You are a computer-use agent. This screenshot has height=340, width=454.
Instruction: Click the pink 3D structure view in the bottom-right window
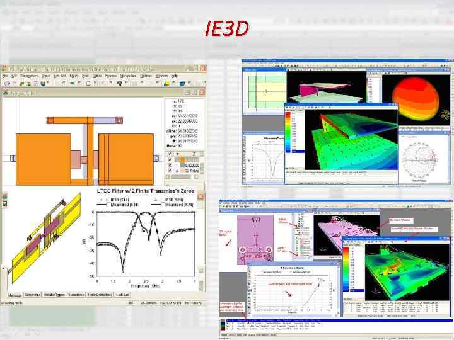click(x=346, y=235)
